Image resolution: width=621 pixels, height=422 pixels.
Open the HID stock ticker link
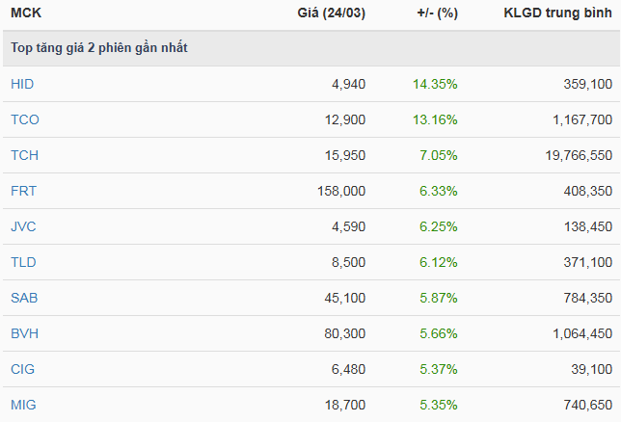coord(22,84)
